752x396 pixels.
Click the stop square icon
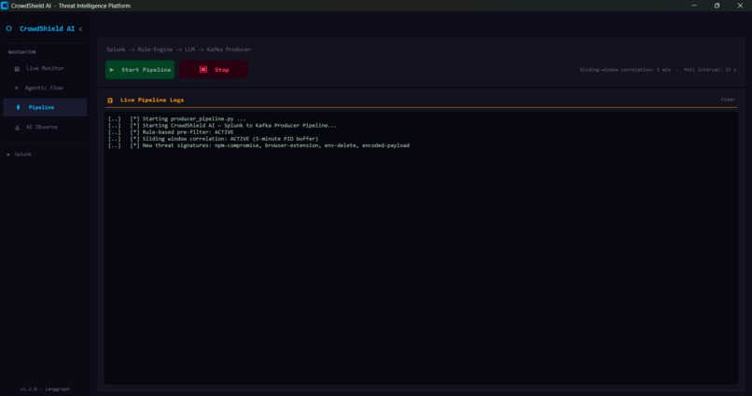click(203, 70)
